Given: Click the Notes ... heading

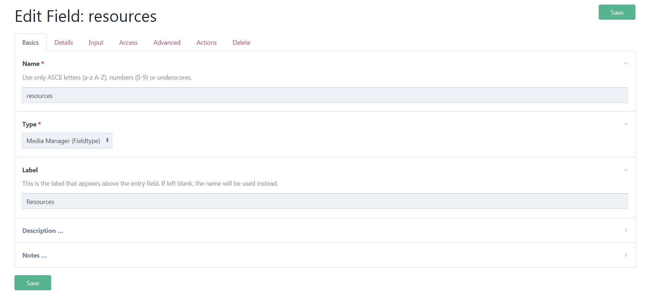Looking at the screenshot, I should pos(35,255).
